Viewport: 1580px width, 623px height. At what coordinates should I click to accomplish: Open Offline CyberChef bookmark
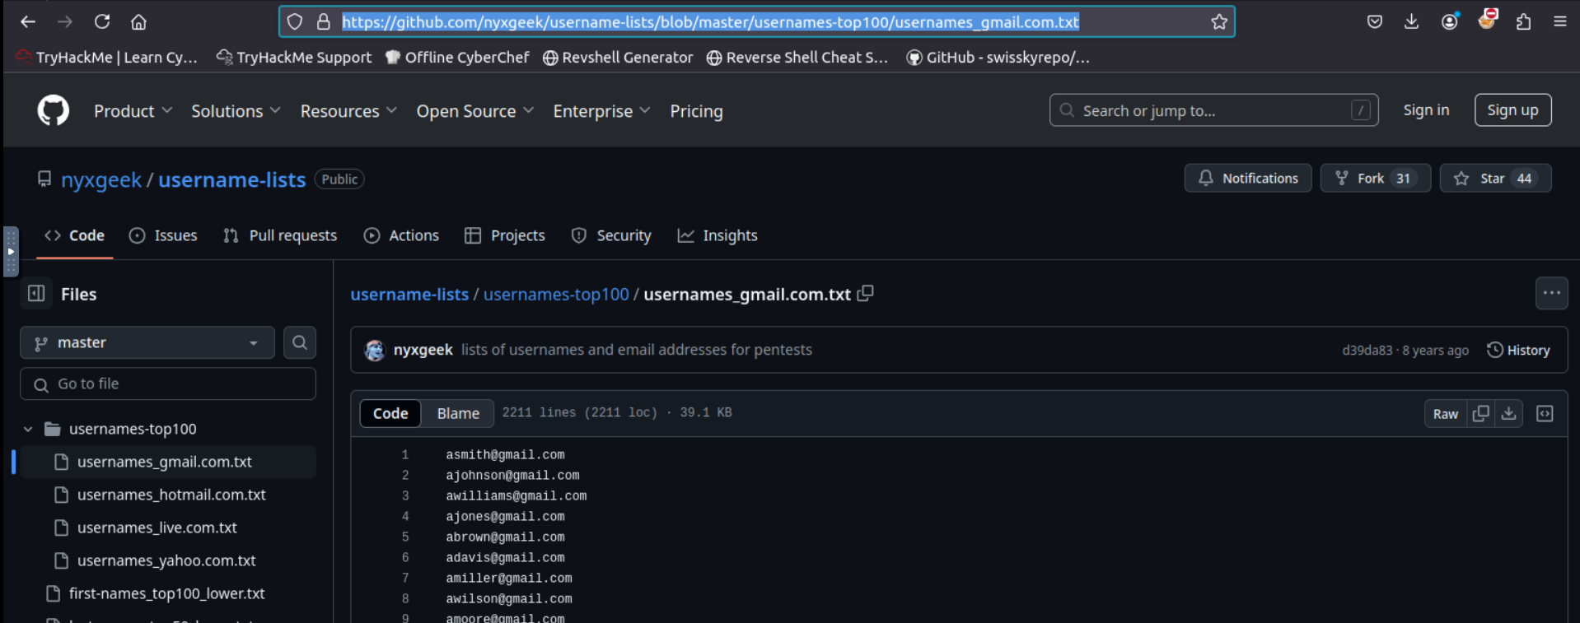pyautogui.click(x=457, y=57)
